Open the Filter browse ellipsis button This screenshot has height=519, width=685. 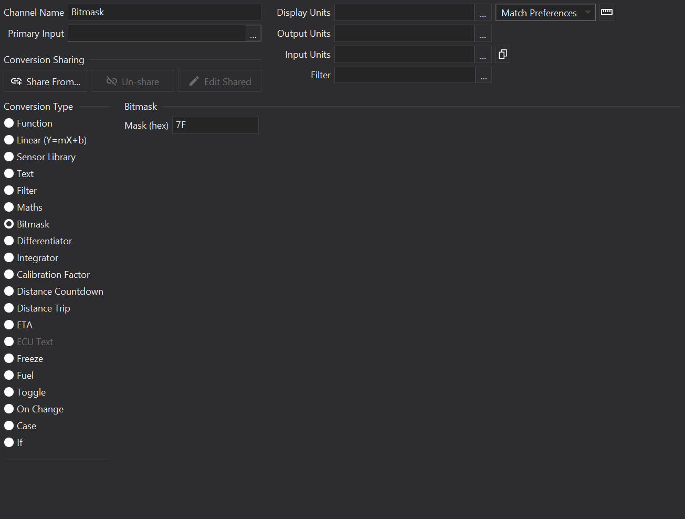(x=483, y=75)
